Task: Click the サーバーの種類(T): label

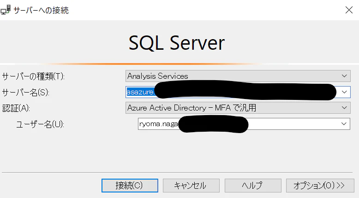Action: pyautogui.click(x=33, y=76)
